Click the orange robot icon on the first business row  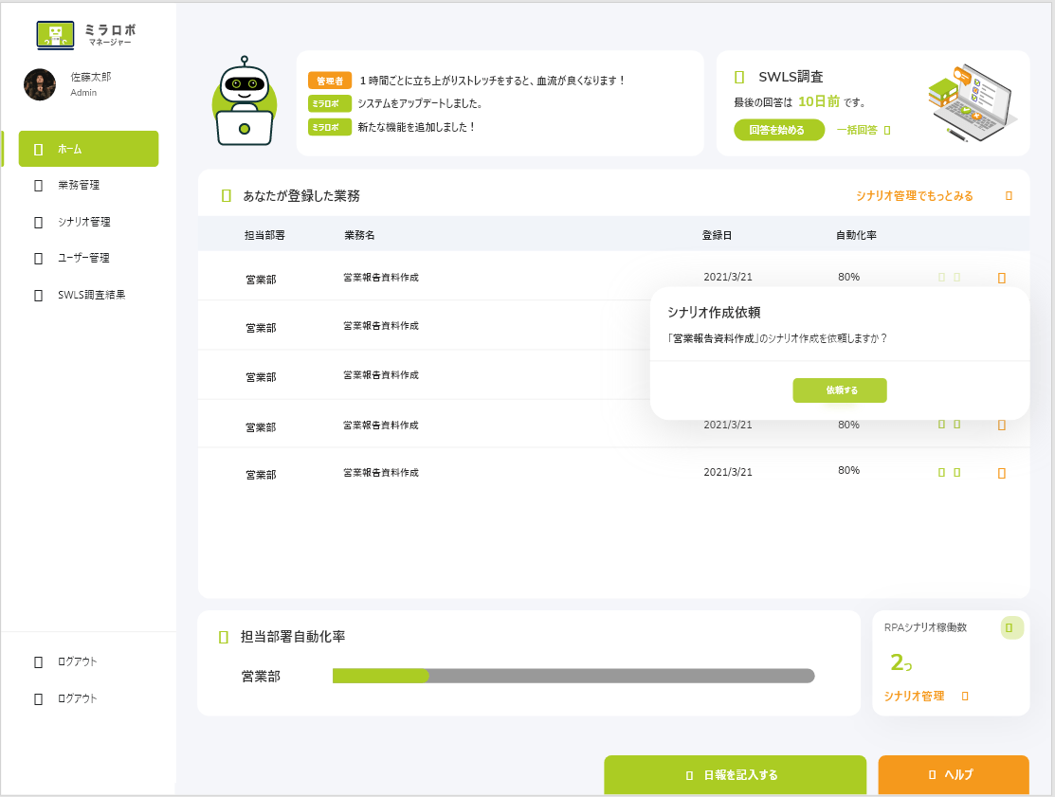click(x=1002, y=277)
